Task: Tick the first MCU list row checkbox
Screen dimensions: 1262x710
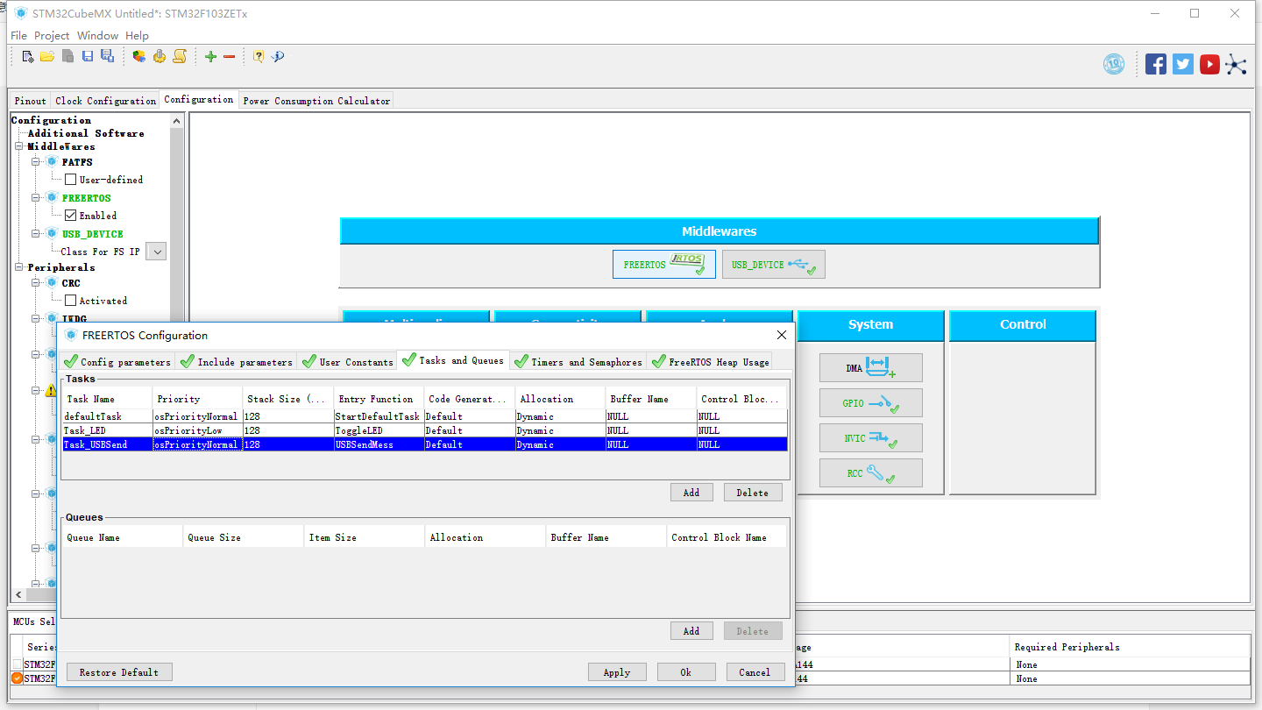Action: 18,664
